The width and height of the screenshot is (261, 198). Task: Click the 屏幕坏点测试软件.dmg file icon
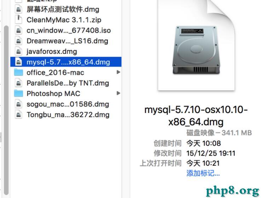pyautogui.click(x=18, y=9)
